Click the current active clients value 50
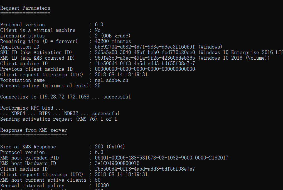Image resolution: width=283 pixels, height=190 pixels. pos(98,180)
